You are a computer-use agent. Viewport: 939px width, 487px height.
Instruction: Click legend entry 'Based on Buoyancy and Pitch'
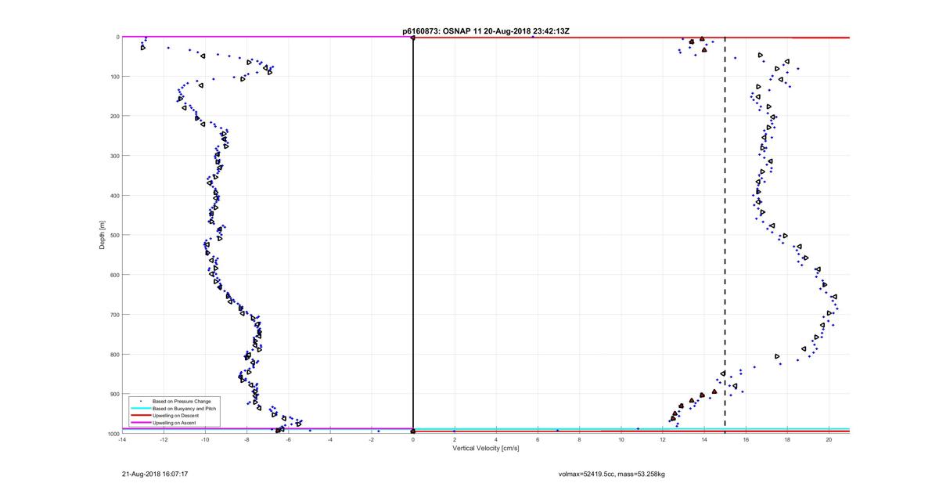(x=185, y=408)
